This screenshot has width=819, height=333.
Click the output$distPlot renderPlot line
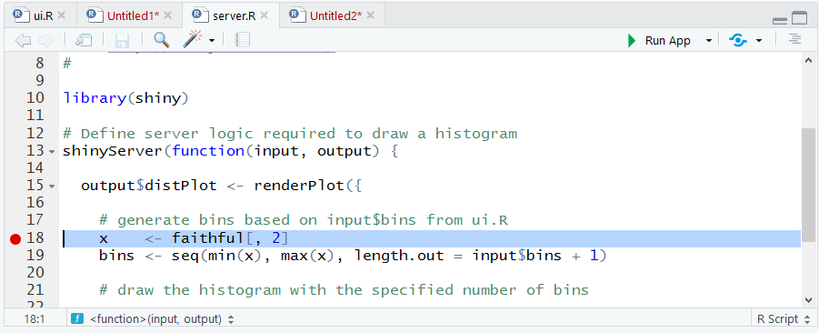point(222,186)
